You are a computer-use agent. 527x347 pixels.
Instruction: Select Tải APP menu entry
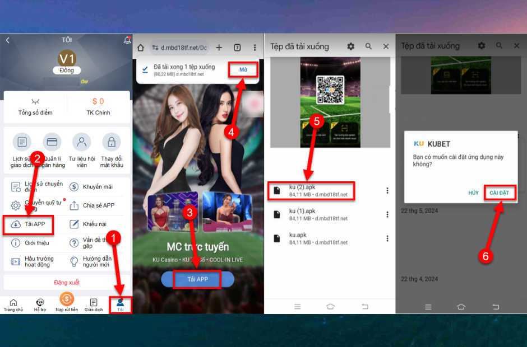(28, 224)
